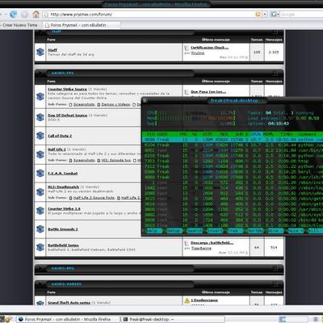Click the Staff forum status icon
Image resolution: width=323 pixels, height=323 pixels.
click(40, 52)
